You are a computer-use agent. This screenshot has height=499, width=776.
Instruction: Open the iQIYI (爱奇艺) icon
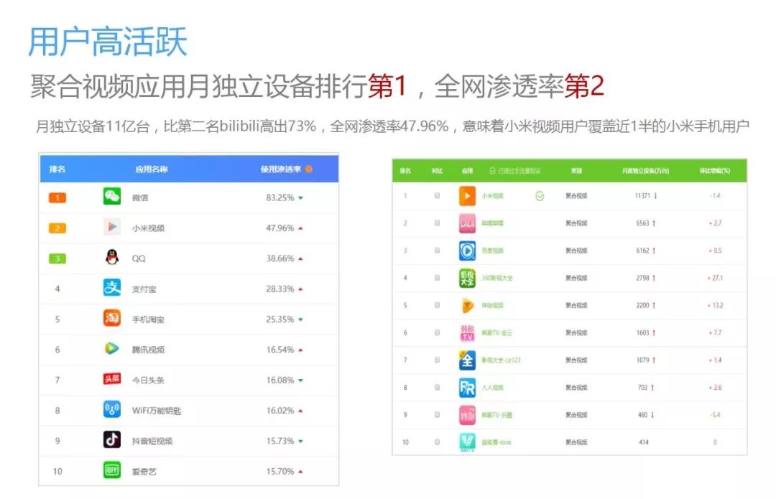point(111,471)
